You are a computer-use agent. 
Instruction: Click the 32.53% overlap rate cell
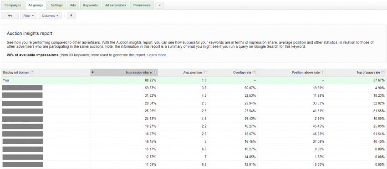[x=250, y=95]
